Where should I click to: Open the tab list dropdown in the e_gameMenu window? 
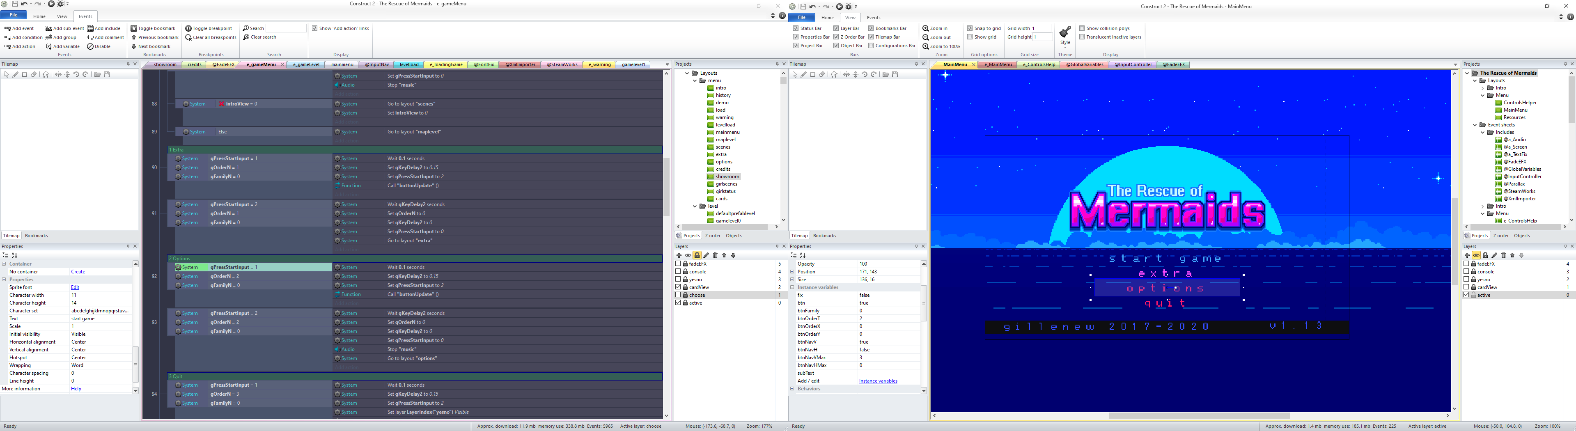click(667, 65)
